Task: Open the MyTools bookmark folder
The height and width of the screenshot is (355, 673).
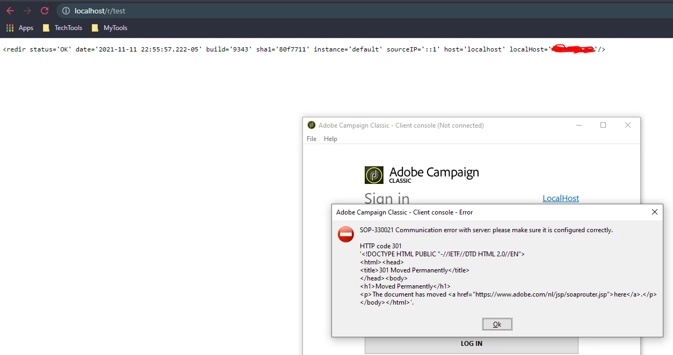Action: tap(110, 28)
